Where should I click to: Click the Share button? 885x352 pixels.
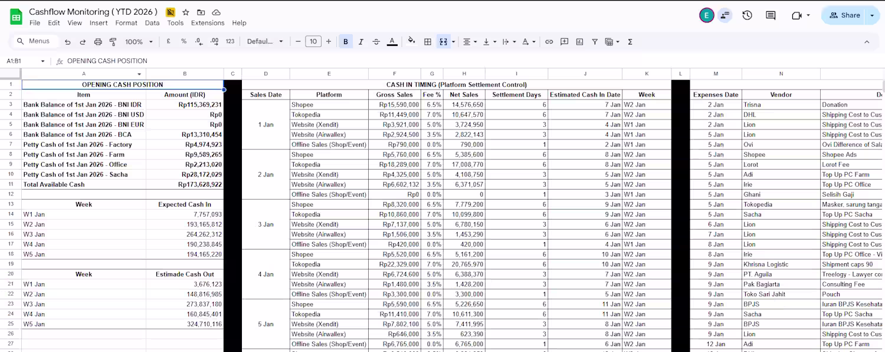(844, 15)
